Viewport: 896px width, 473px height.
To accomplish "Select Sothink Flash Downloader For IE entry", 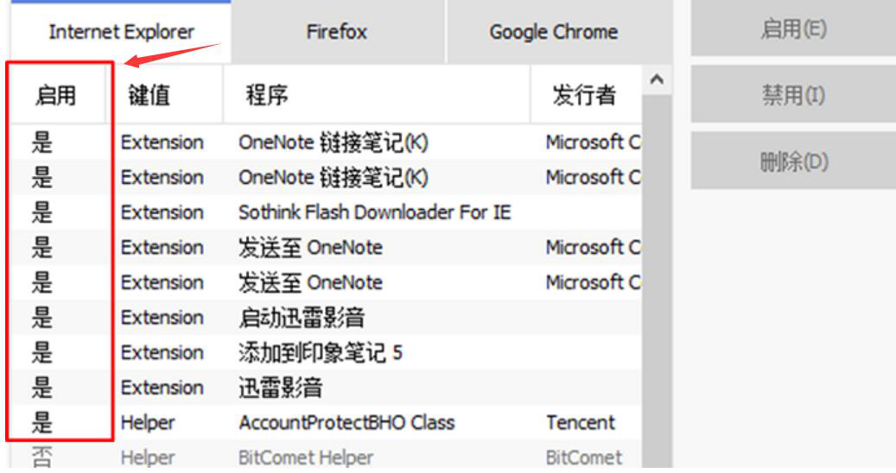I will (x=374, y=212).
